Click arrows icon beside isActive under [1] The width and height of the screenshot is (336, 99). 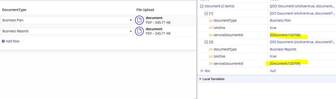tap(211, 28)
